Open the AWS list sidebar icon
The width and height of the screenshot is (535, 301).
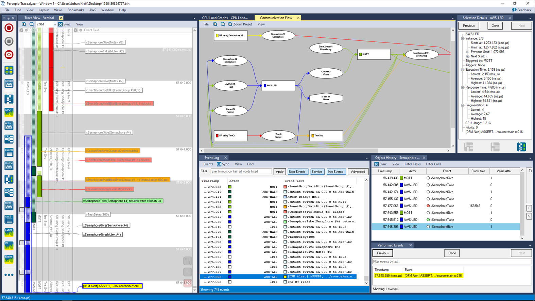[x=9, y=219]
